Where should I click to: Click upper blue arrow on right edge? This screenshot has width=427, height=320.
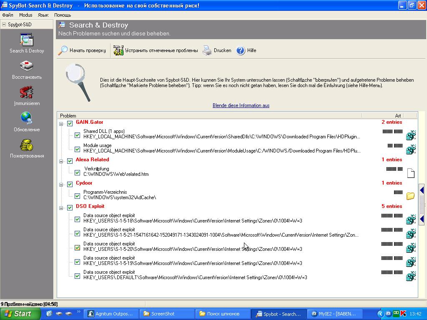click(x=422, y=190)
